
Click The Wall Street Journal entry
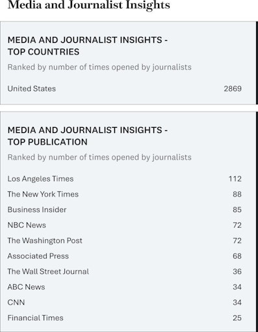[x=48, y=272]
